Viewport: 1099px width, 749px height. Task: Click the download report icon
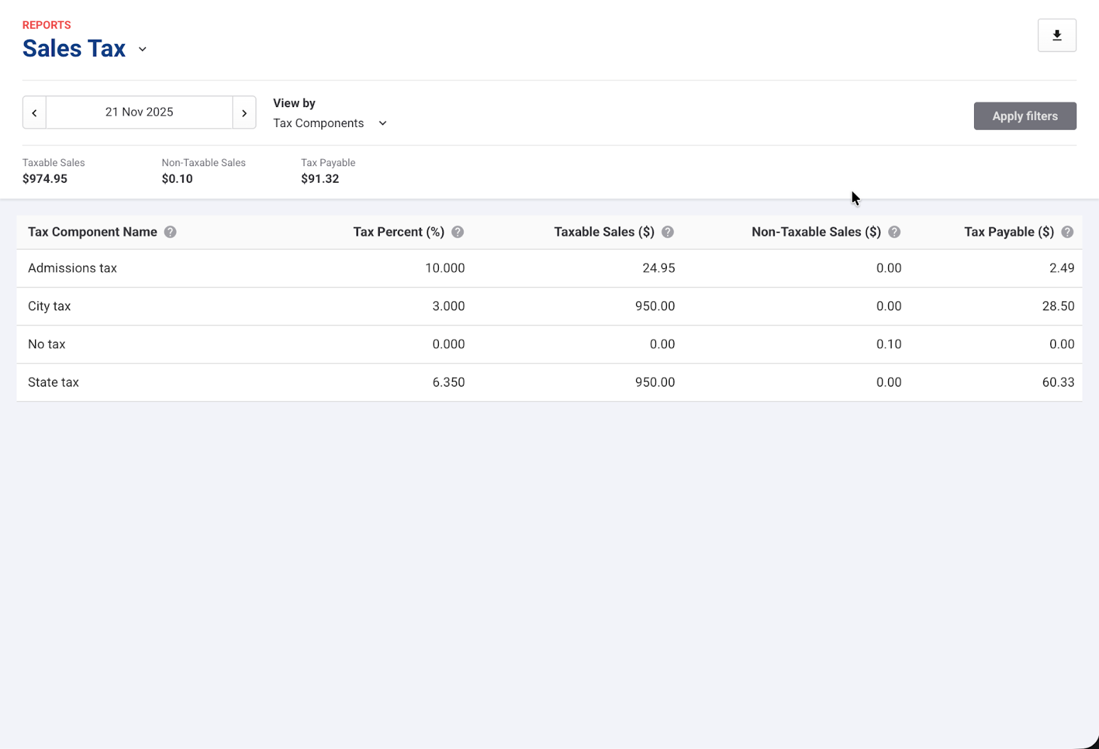(1056, 36)
